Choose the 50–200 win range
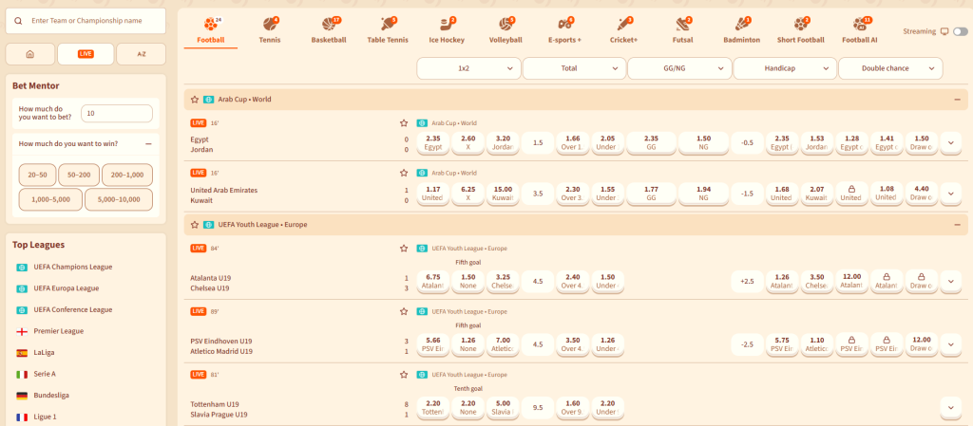The height and width of the screenshot is (426, 973). tap(79, 176)
